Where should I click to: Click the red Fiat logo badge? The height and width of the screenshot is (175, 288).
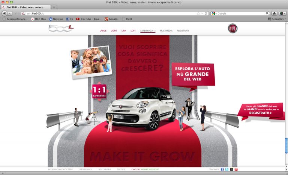(x=232, y=29)
